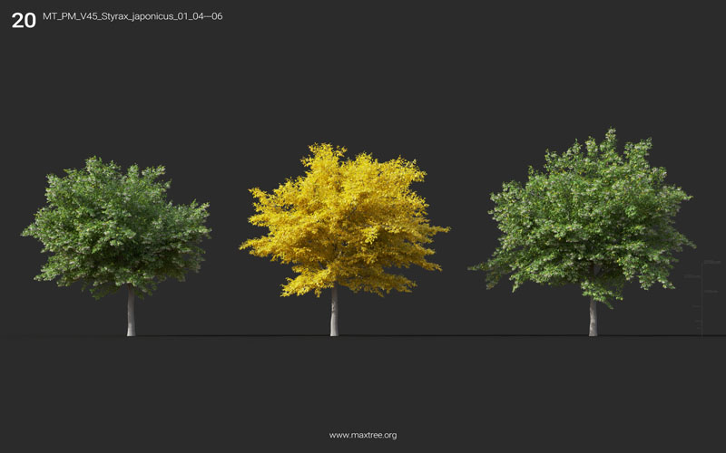Screen dimensions: 726x453
Task: Select the yellow autumn tree canopy
Action: pos(343,220)
